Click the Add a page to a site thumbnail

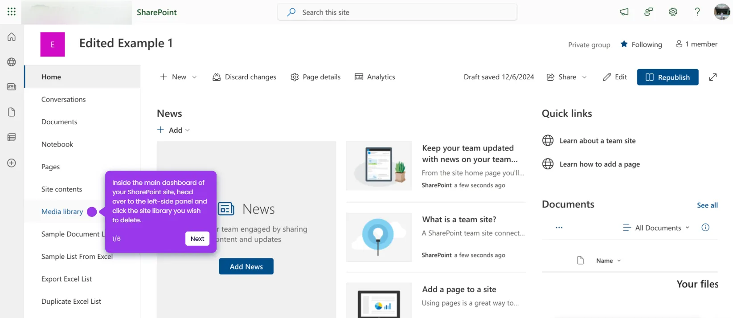[x=379, y=301]
